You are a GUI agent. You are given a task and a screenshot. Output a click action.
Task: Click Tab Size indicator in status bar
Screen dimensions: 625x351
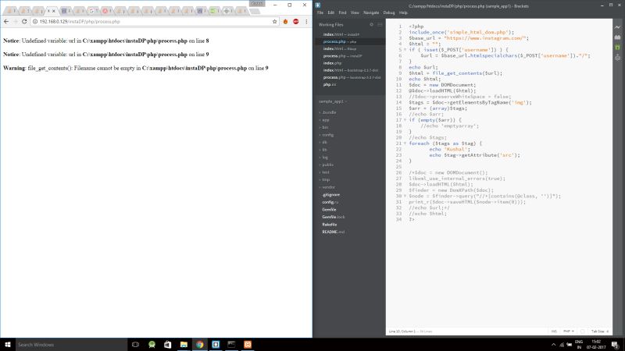pyautogui.click(x=600, y=331)
